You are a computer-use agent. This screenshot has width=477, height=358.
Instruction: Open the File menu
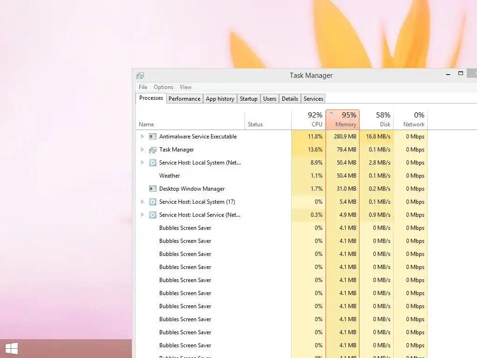click(x=143, y=87)
